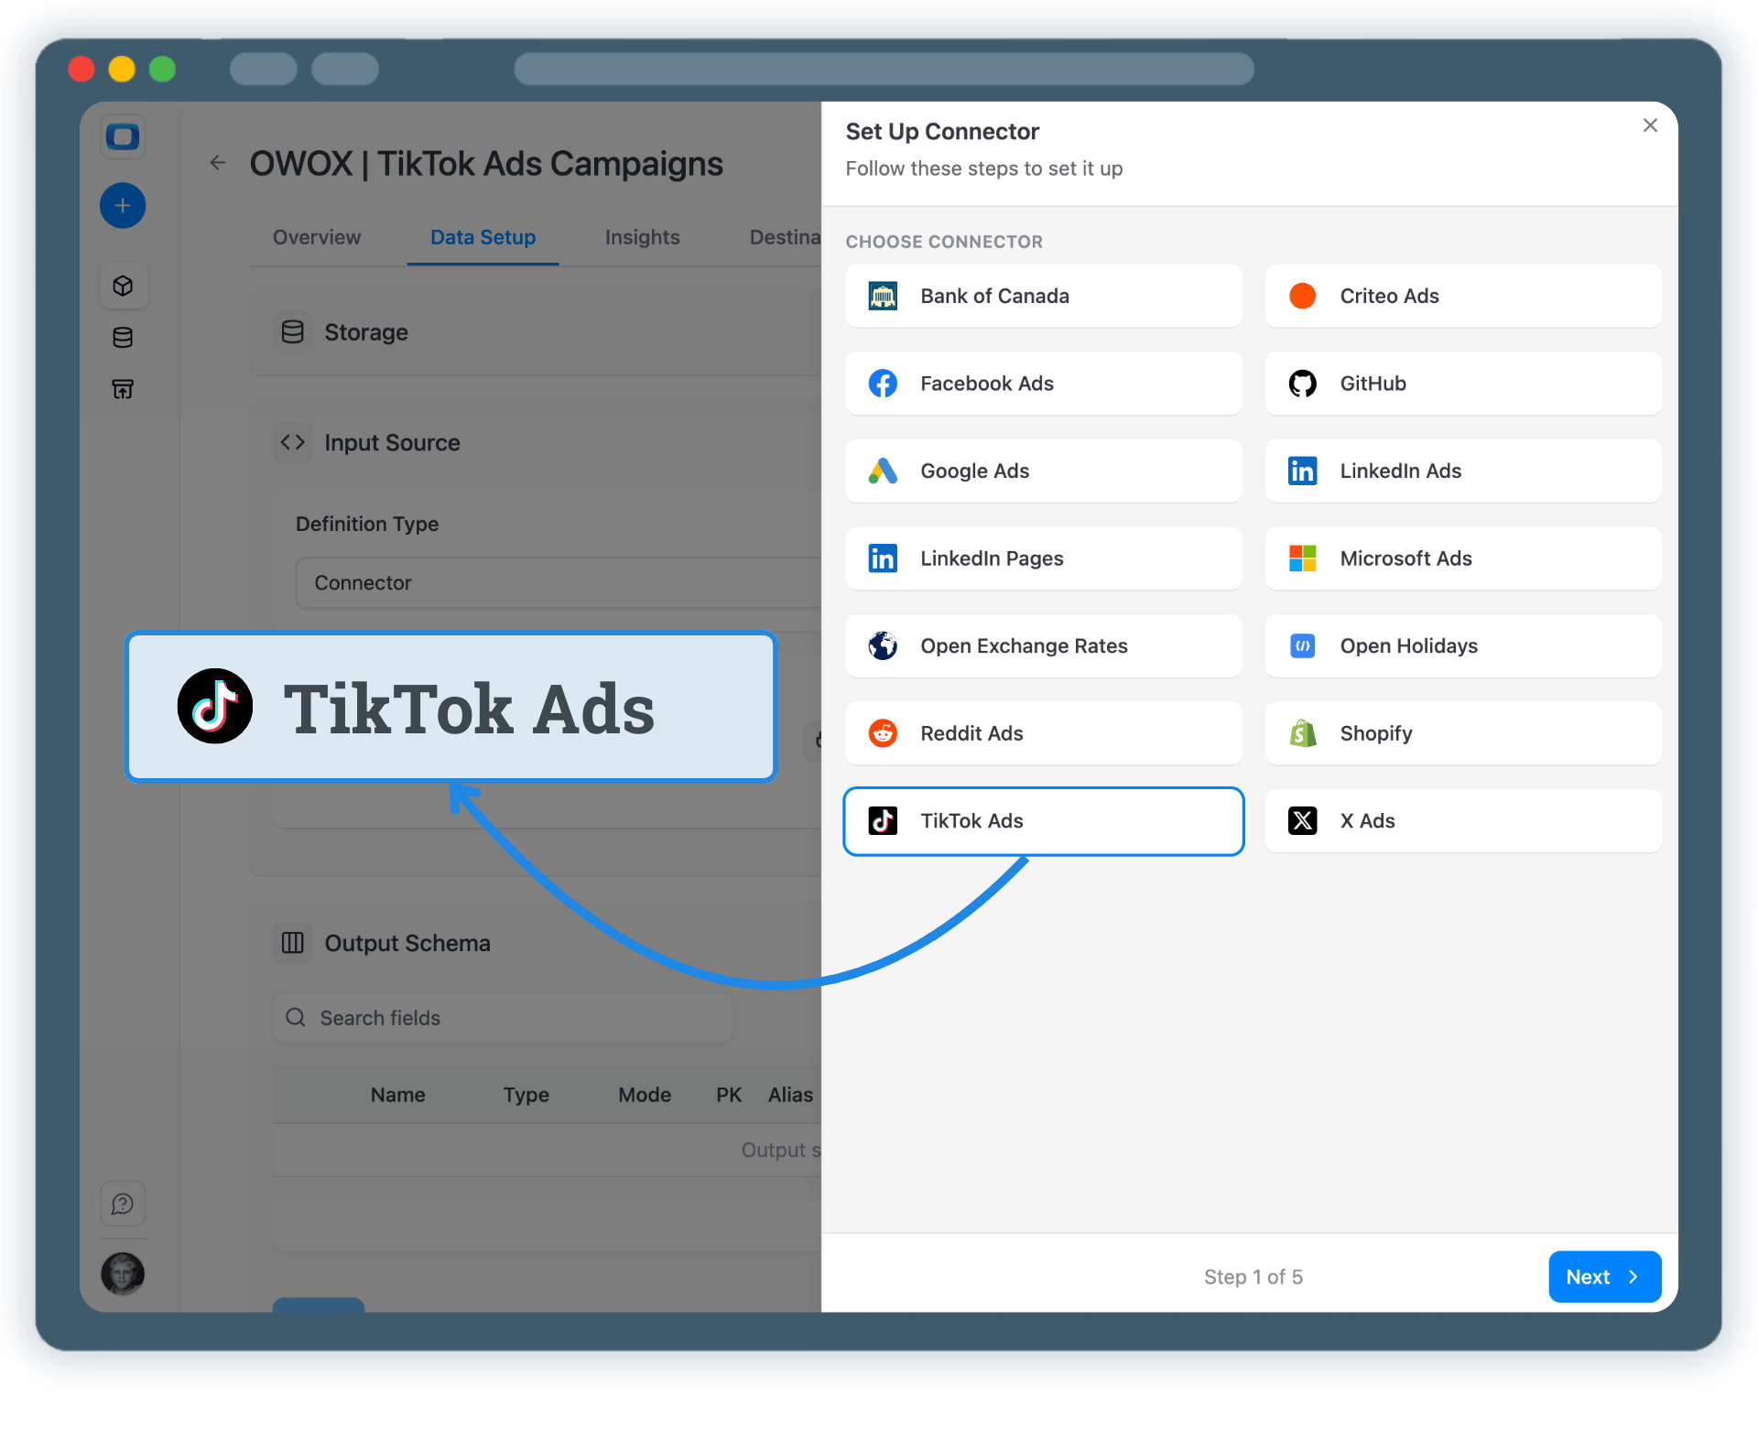This screenshot has width=1758, height=1430.
Task: Choose the Bank of Canada connector
Action: click(x=1043, y=296)
